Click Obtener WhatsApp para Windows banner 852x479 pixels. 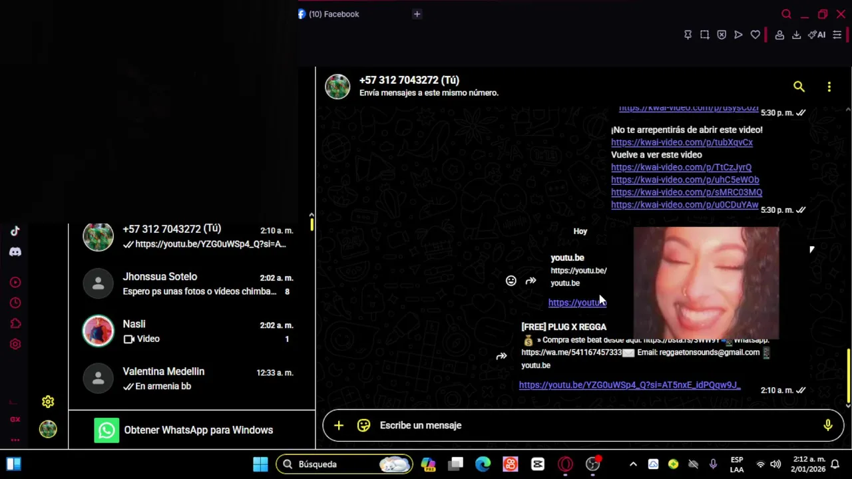tap(192, 430)
